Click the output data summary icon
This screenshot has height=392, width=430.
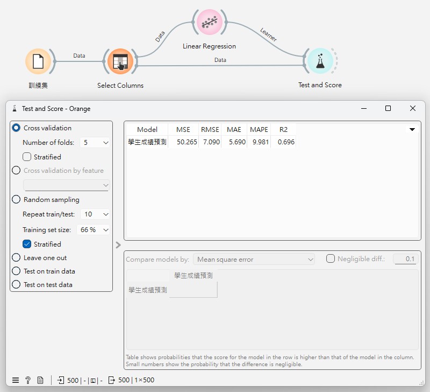pos(112,380)
